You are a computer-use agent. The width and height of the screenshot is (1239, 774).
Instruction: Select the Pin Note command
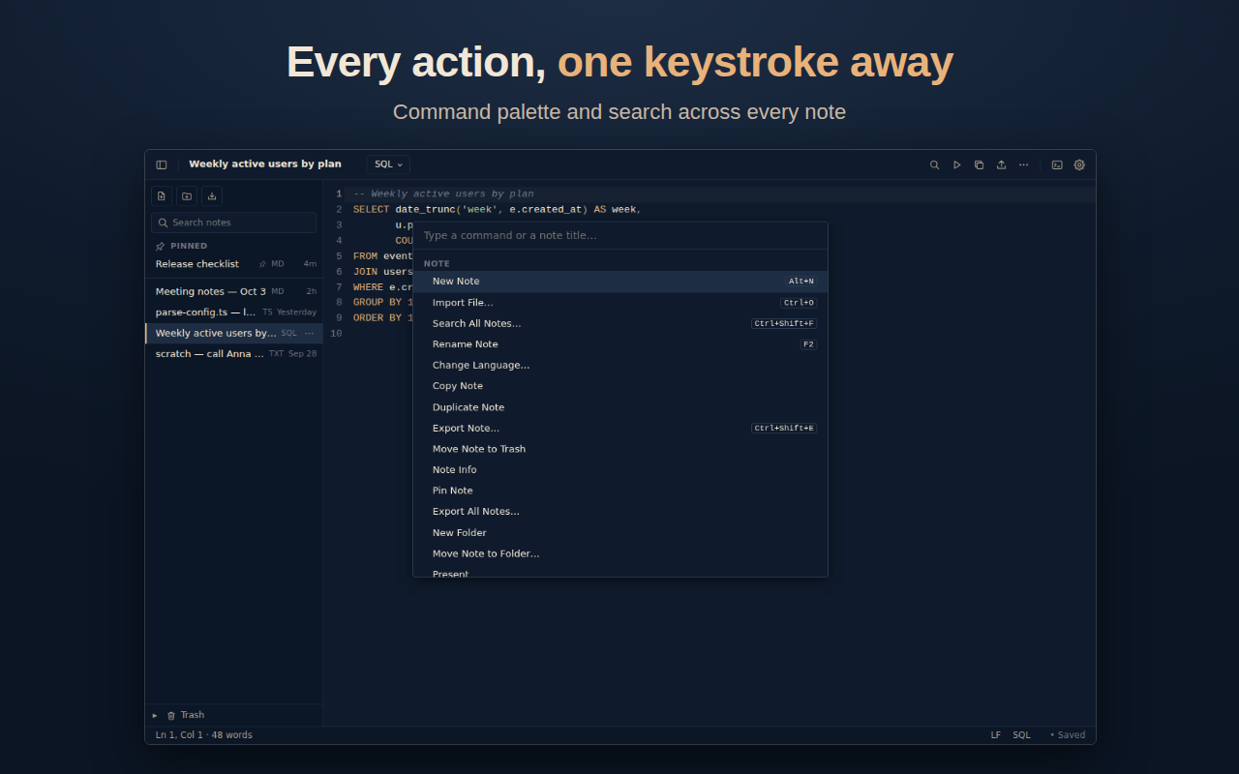click(x=620, y=491)
